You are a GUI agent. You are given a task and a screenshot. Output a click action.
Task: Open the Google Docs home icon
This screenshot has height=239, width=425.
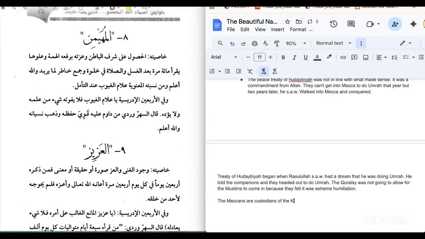(217, 25)
